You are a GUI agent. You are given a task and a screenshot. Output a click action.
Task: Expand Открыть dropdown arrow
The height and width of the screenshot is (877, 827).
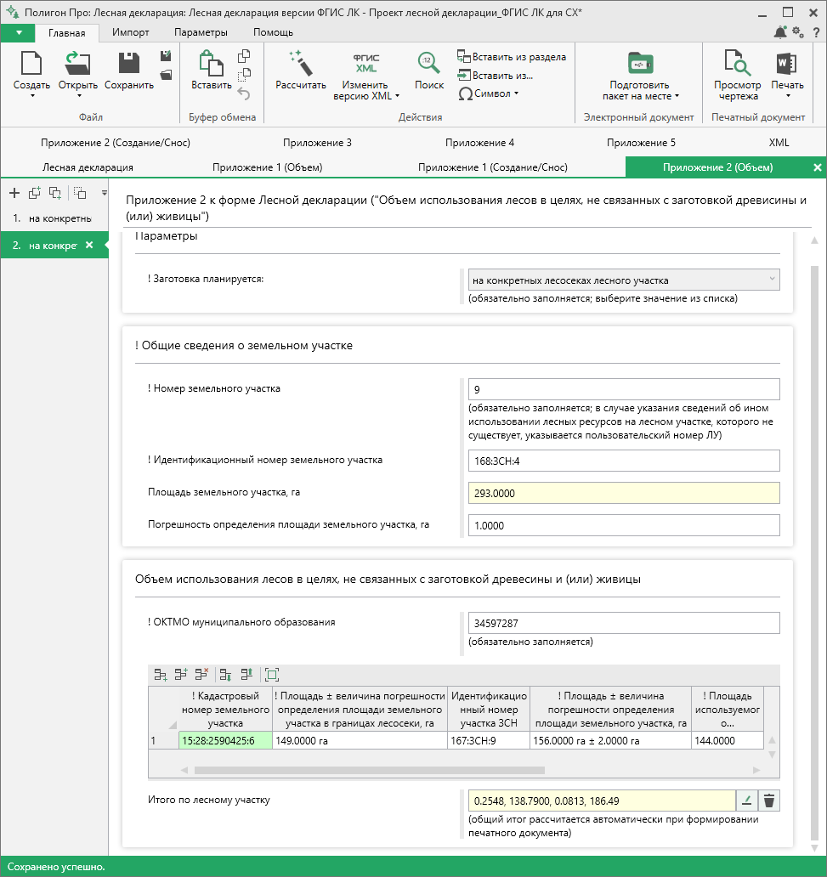pos(79,96)
